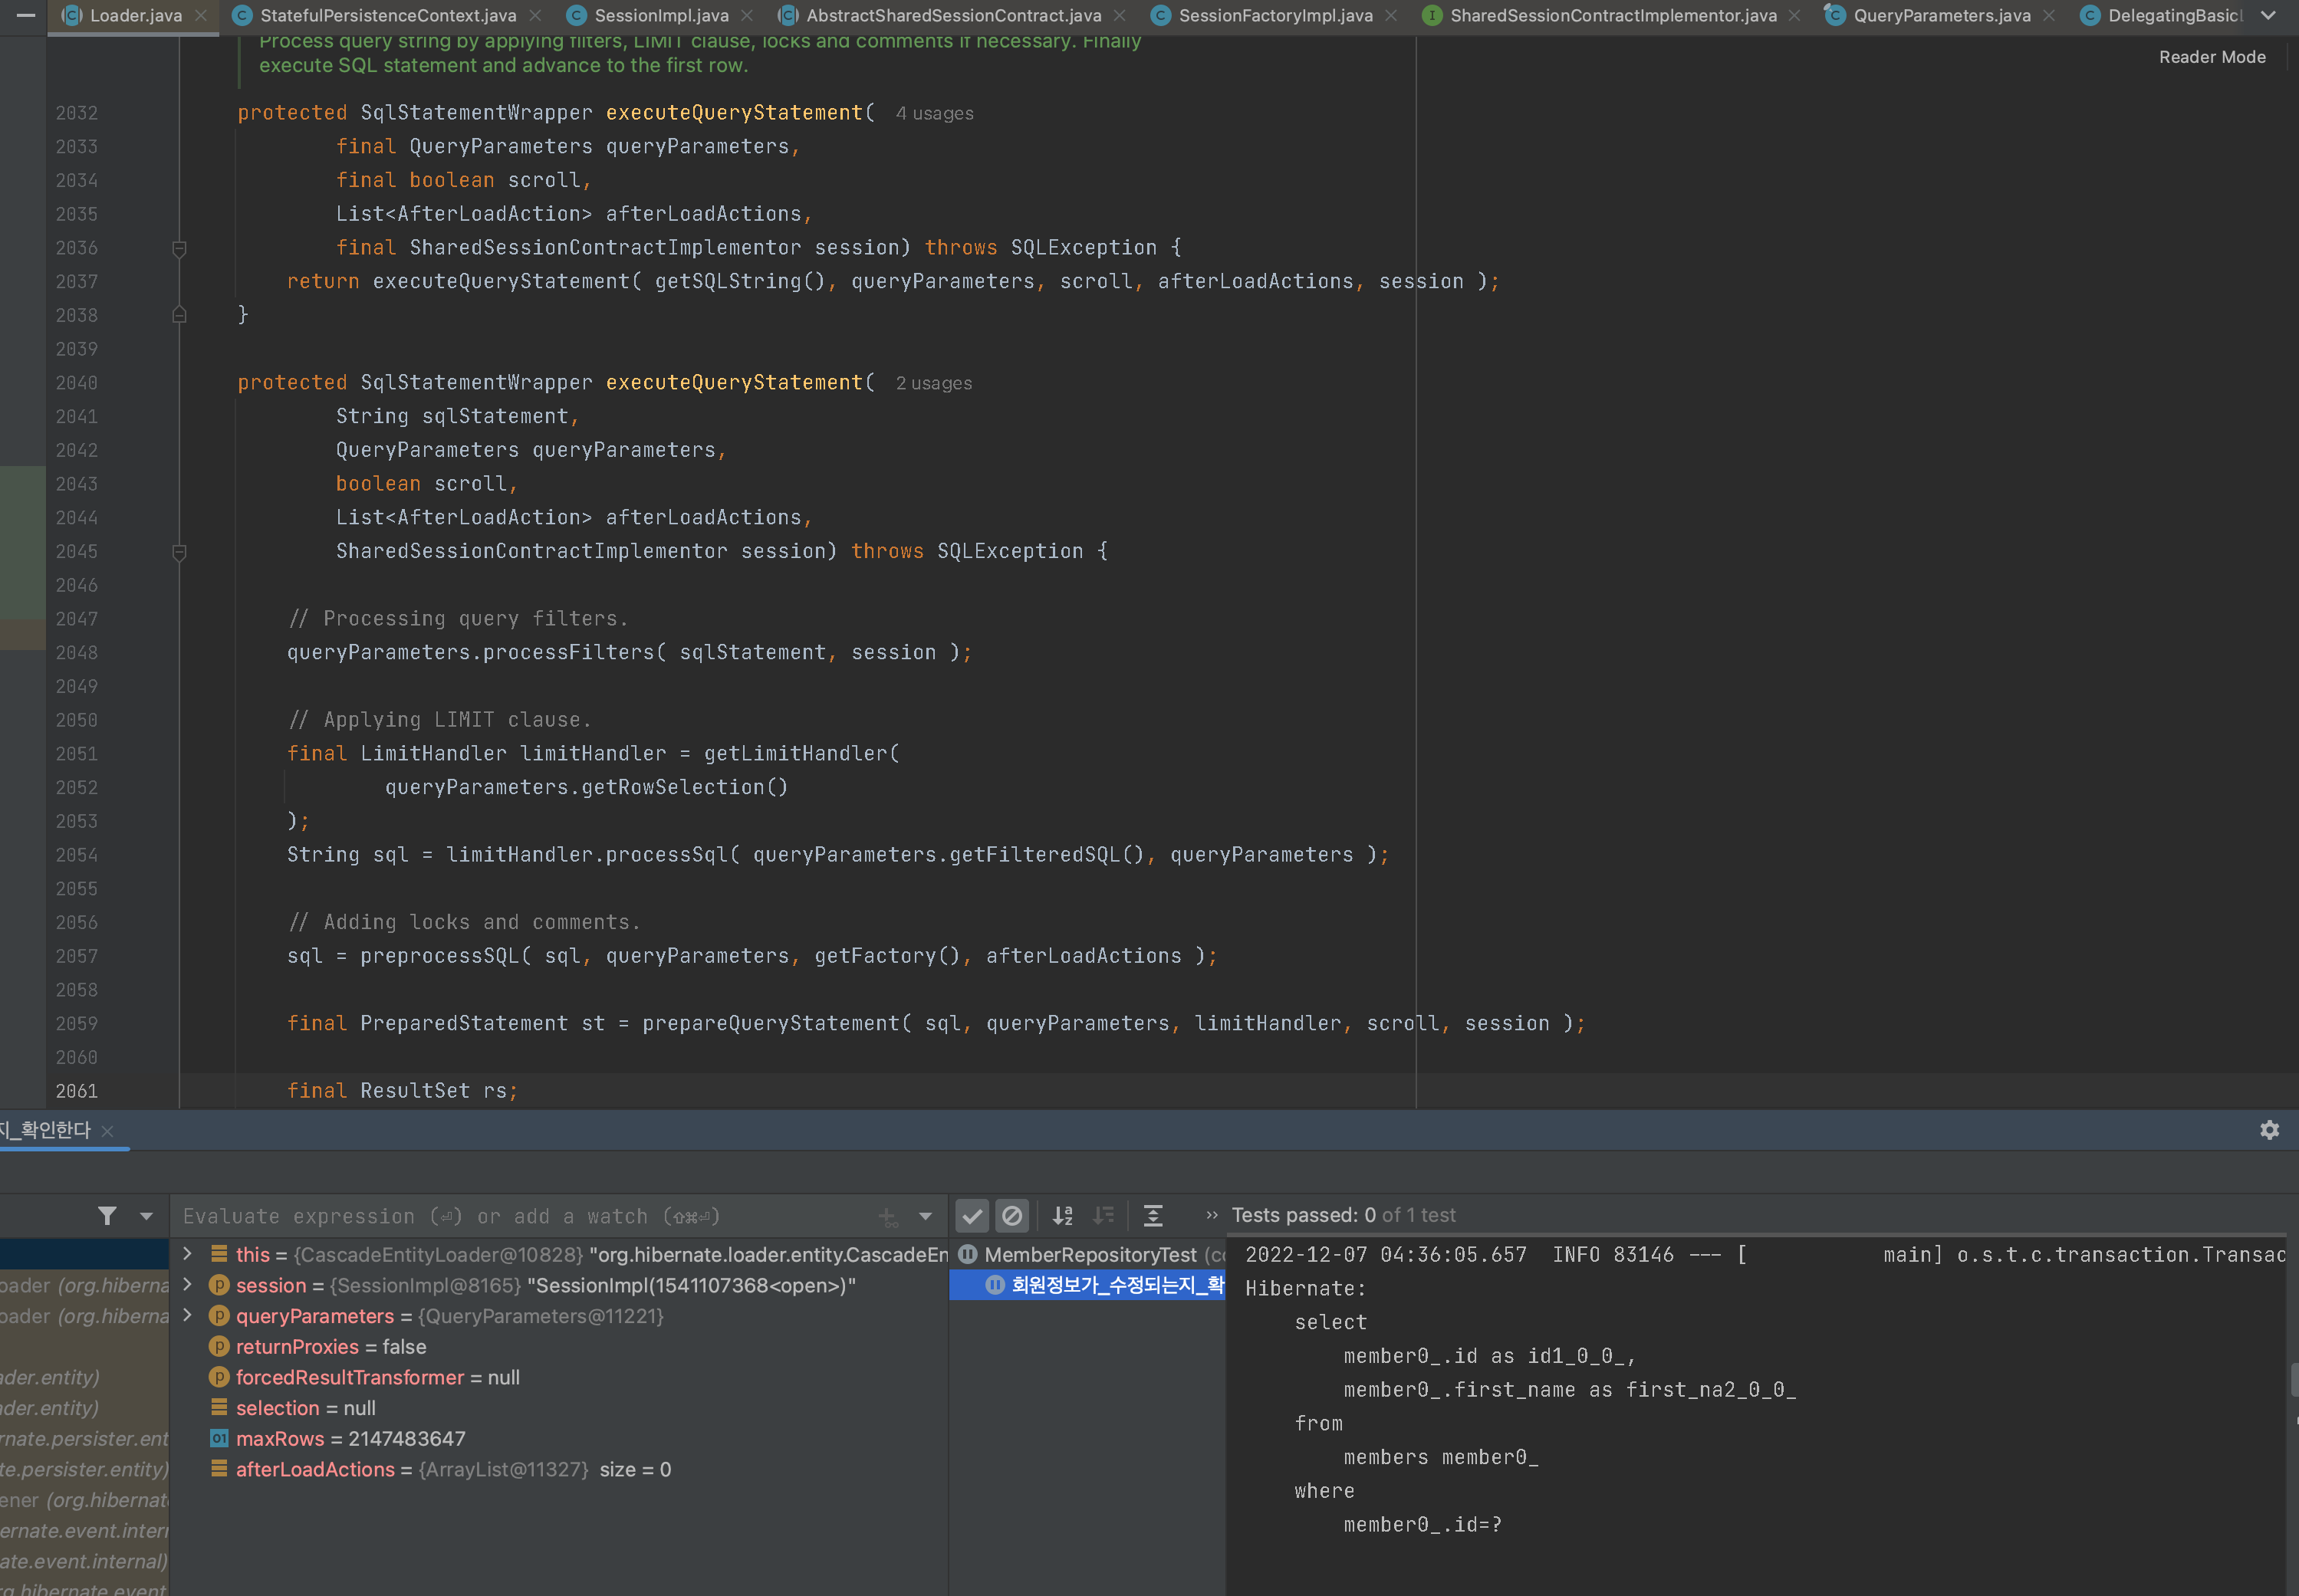This screenshot has width=2299, height=1596.
Task: Open debug panel settings gear
Action: (x=2269, y=1130)
